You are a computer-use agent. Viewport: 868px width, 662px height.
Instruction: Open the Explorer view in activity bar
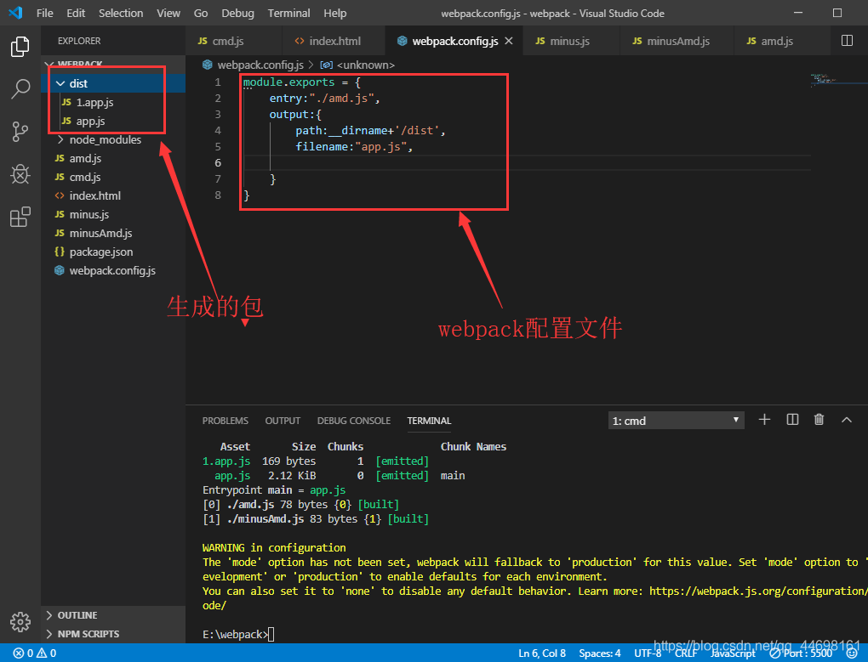[x=20, y=47]
